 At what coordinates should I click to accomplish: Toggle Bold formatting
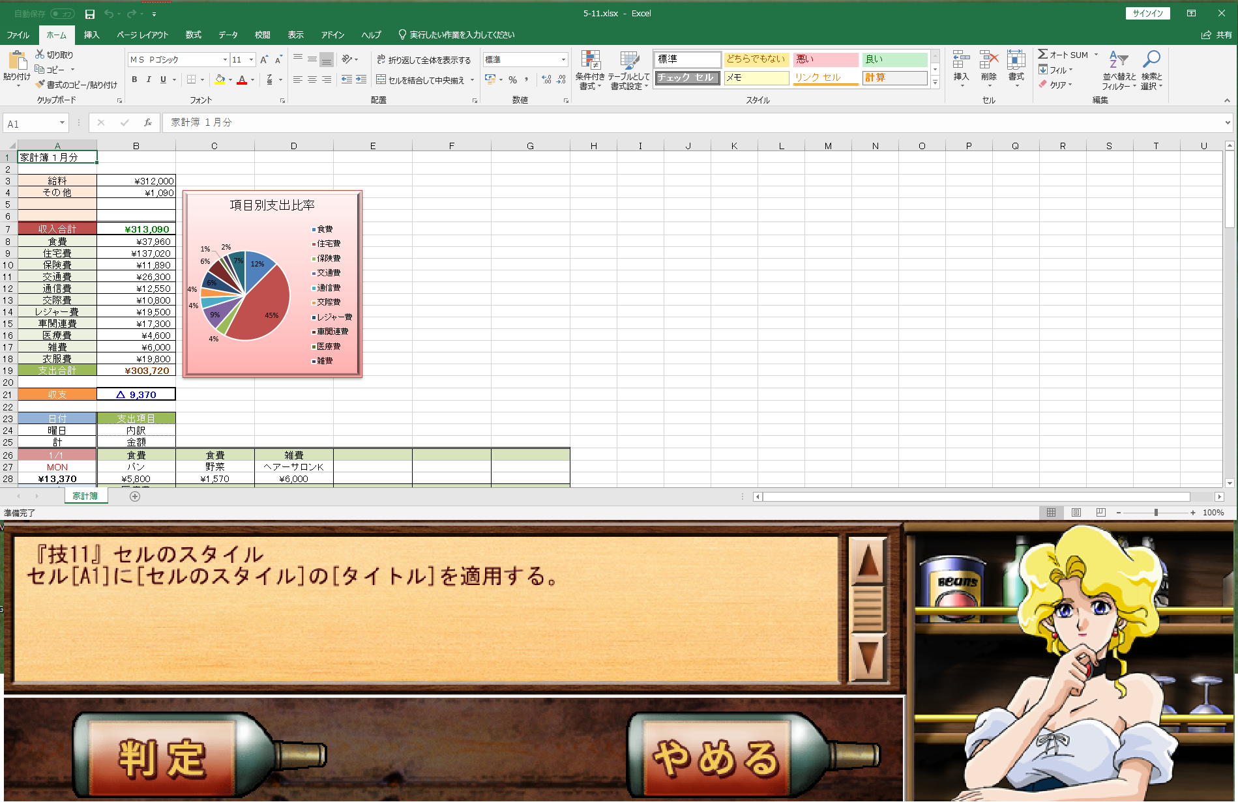(x=134, y=79)
